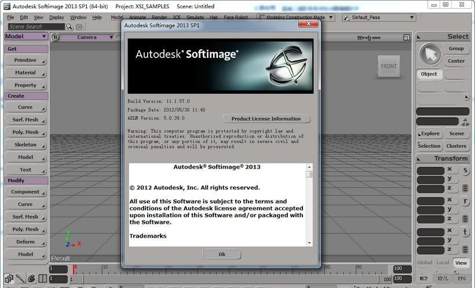Click Ok in the About dialog

tap(222, 254)
